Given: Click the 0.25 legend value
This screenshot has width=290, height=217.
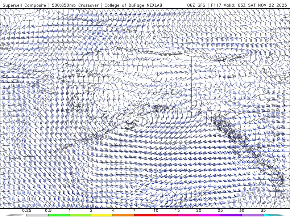Looking at the screenshot, I should tap(27, 210).
